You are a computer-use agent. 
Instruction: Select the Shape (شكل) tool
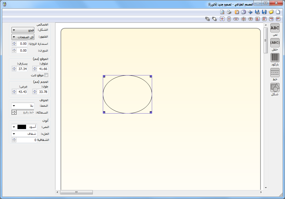pyautogui.click(x=275, y=87)
